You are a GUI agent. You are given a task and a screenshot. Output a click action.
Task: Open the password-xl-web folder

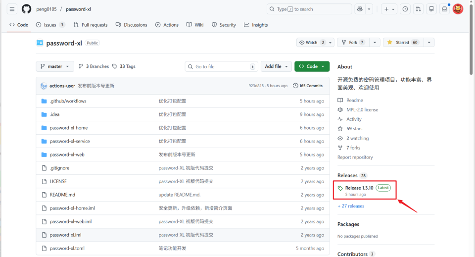point(67,154)
